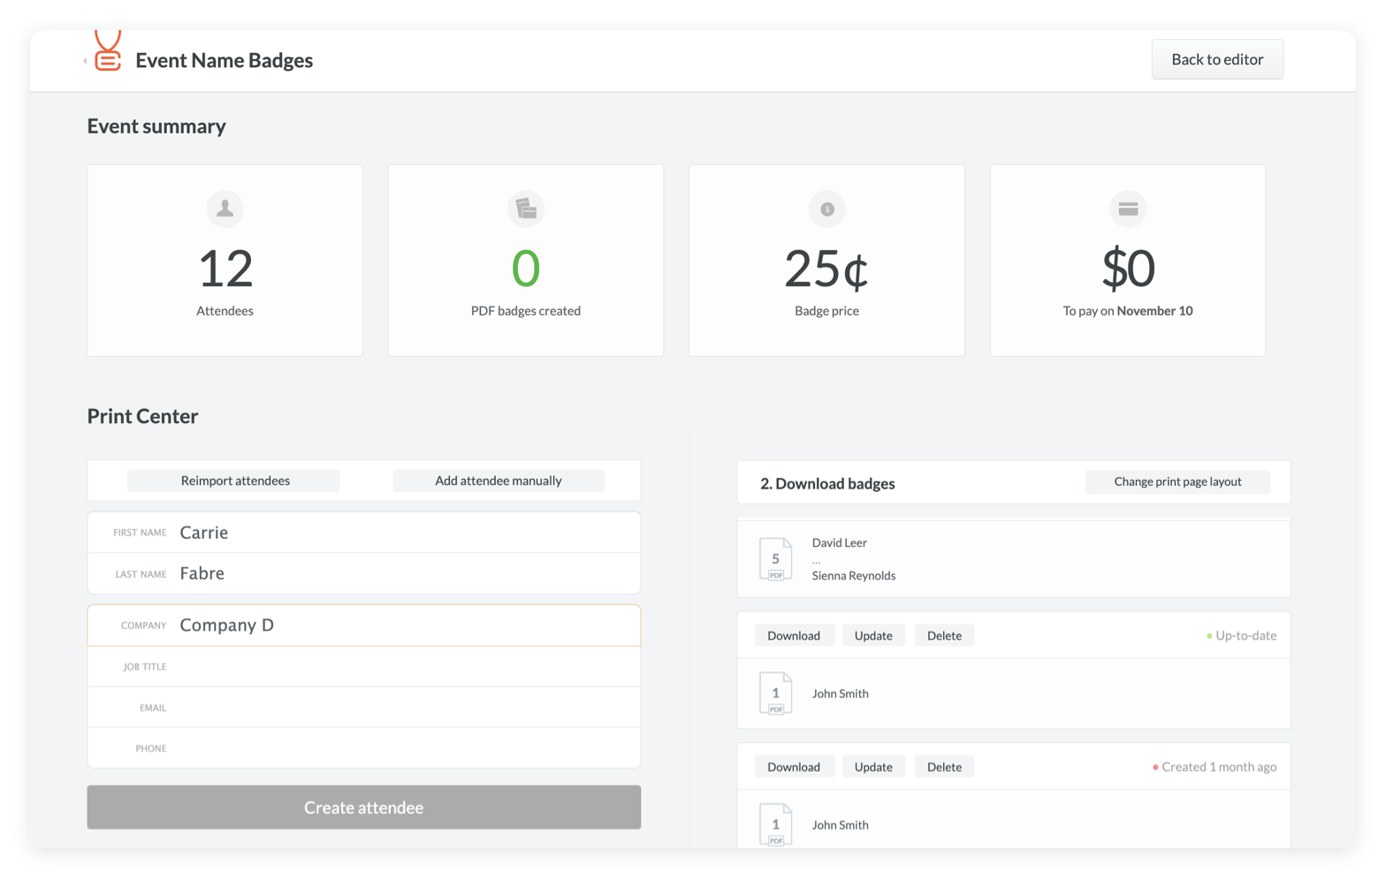Update the badge created 1 month ago
1386x880 pixels.
point(873,767)
